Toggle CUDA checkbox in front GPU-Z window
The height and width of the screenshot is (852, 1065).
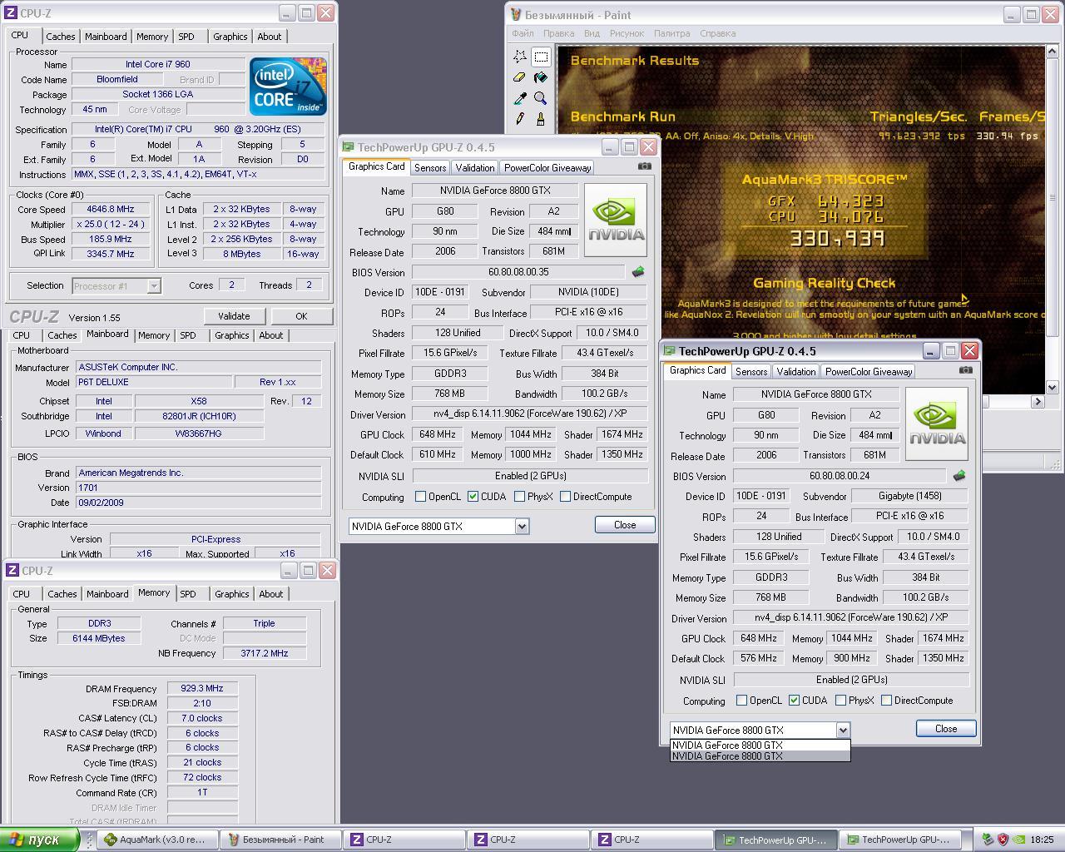[x=794, y=701]
